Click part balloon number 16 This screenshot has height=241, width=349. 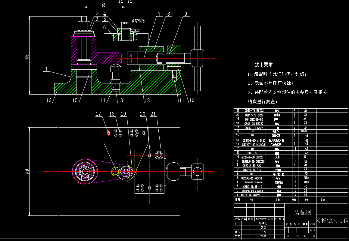click(x=49, y=101)
